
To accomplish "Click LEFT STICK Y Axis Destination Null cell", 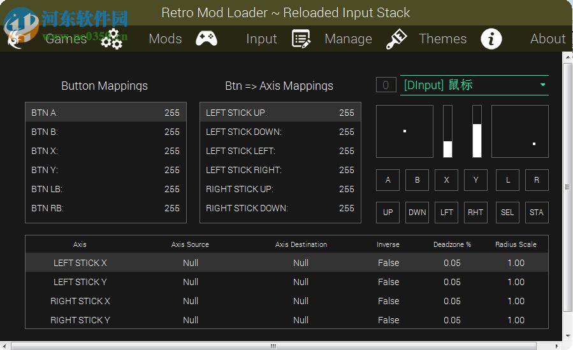I will 301,282.
